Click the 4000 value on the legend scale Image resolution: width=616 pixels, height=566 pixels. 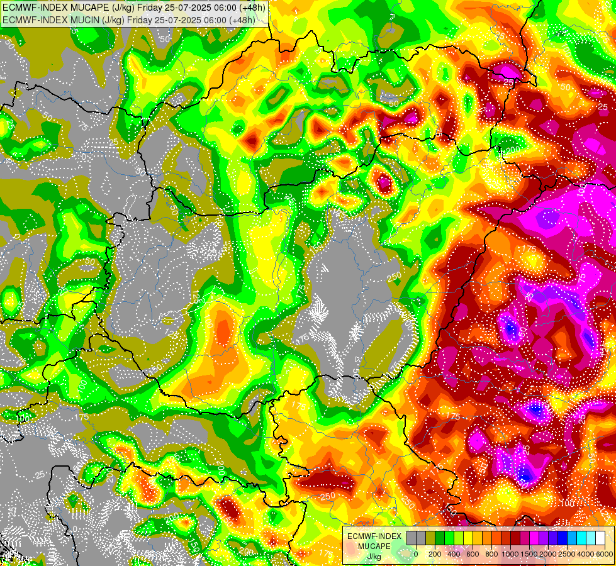(586, 554)
